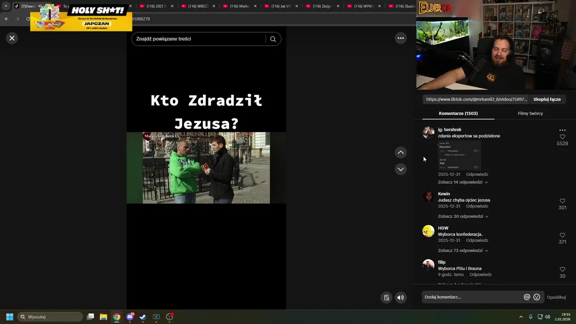Open hershrek commenter's profile avatar
This screenshot has width=576, height=324.
pyautogui.click(x=428, y=132)
